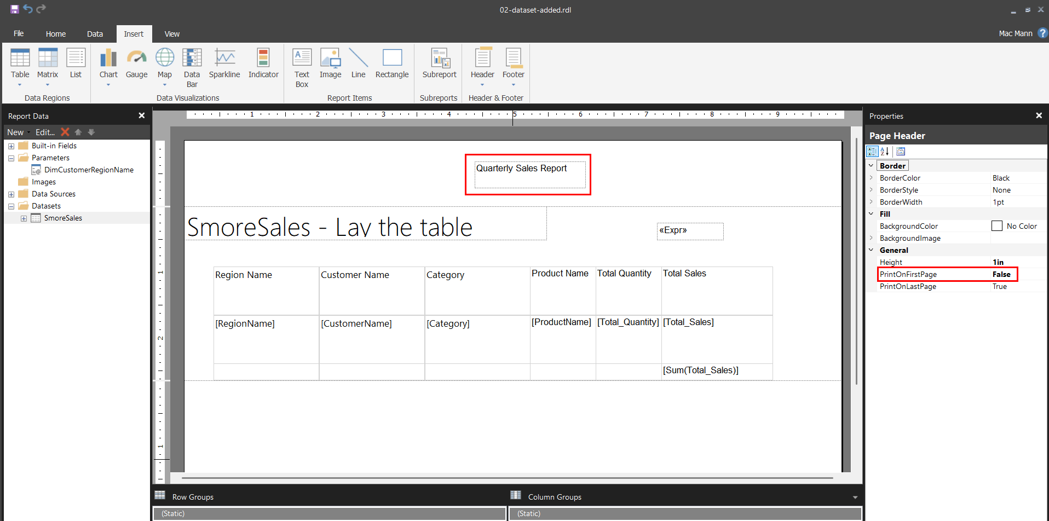Viewport: 1049px width, 521px height.
Task: Expand the Built-in Fields folder
Action: coord(11,146)
